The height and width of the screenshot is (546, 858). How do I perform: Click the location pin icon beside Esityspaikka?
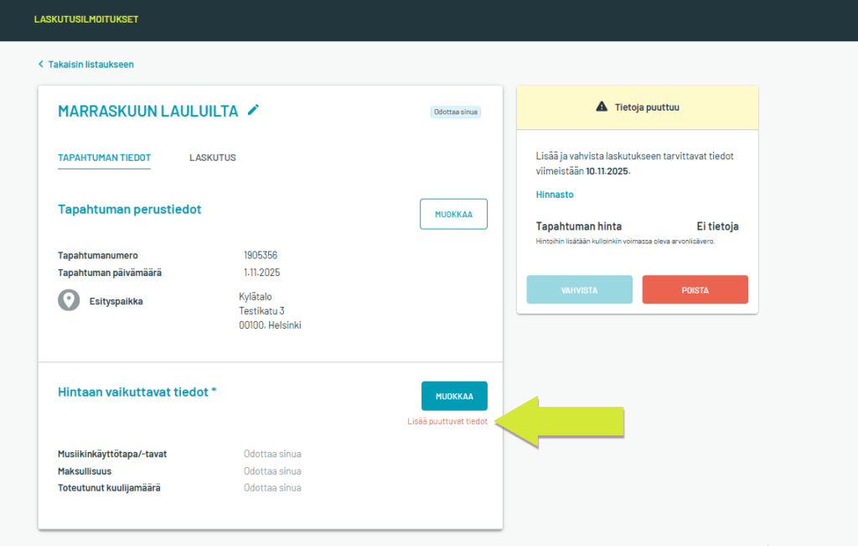[69, 300]
